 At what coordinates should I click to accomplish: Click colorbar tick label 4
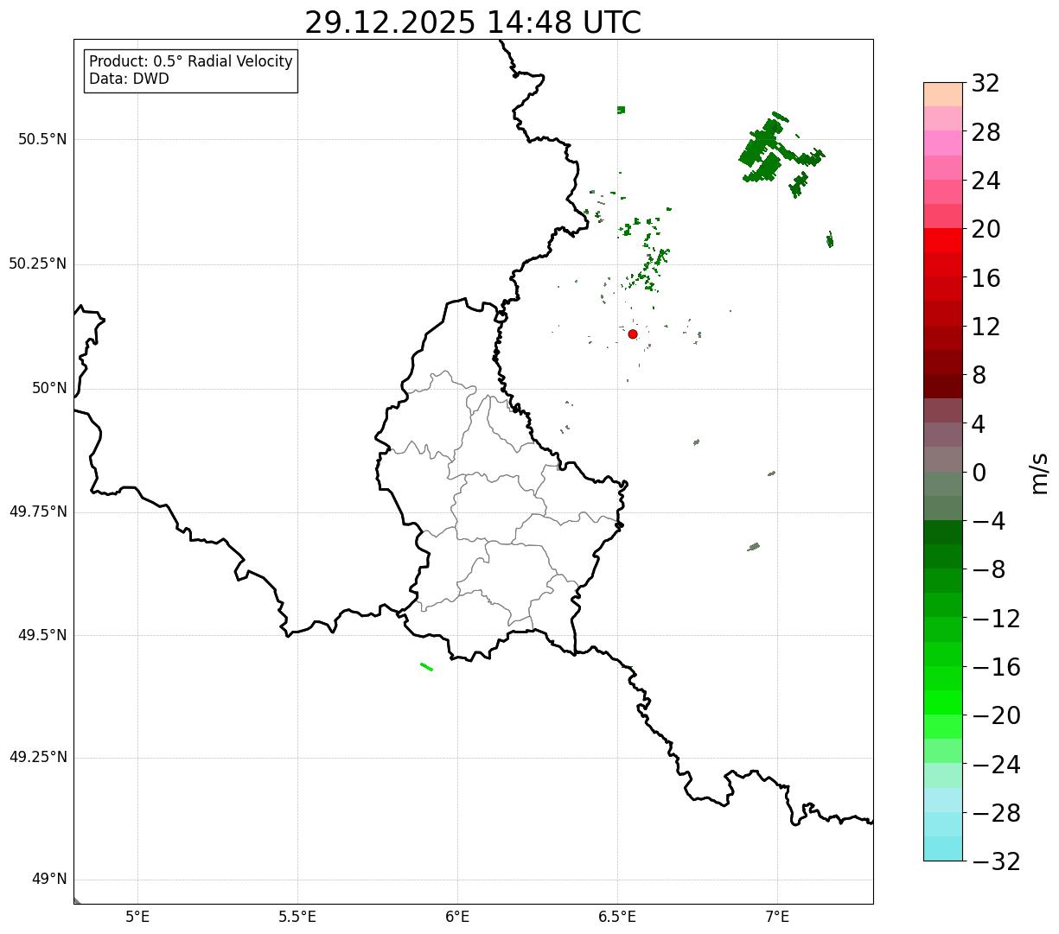click(x=979, y=424)
